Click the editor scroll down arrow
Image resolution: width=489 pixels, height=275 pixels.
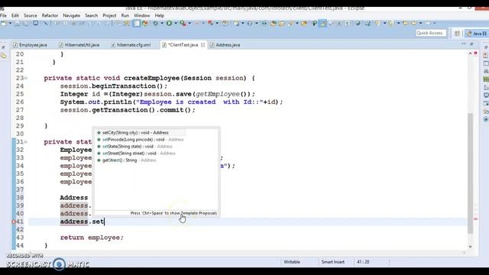[x=470, y=247]
